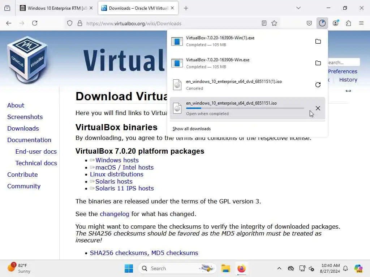Expand the list all tabs chevron
The width and height of the screenshot is (370, 277).
pos(298,8)
